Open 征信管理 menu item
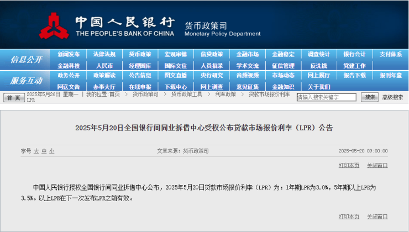Viewport: 409px width, 232px height. click(x=283, y=66)
